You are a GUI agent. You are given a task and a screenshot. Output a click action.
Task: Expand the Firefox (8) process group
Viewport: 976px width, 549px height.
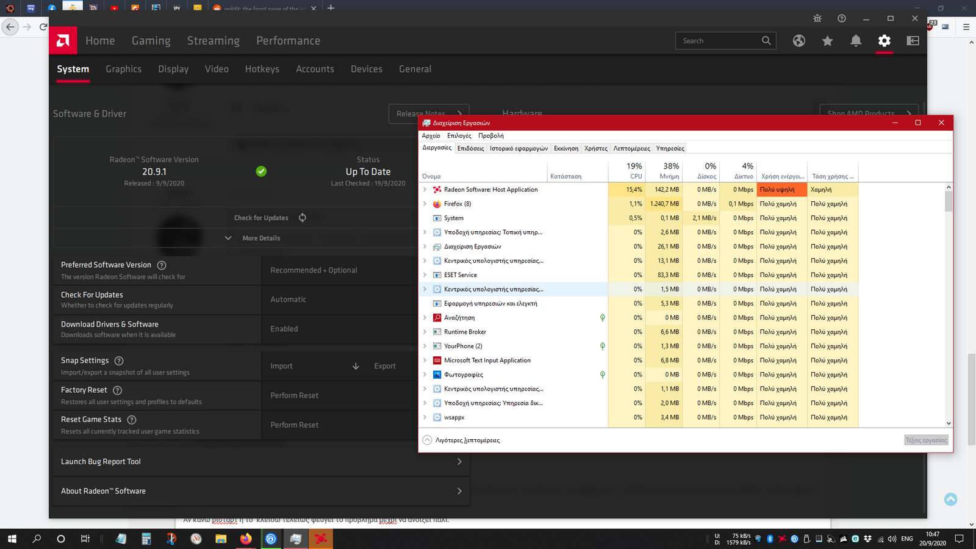[425, 204]
